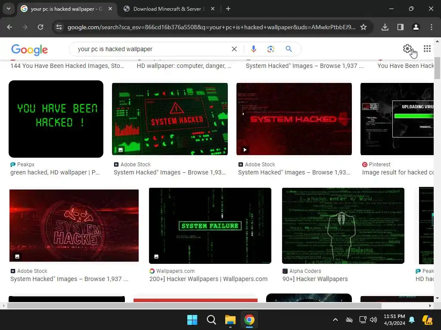Expand the tab search dropdown
Screen dimensions: 441x330
[x=9, y=9]
